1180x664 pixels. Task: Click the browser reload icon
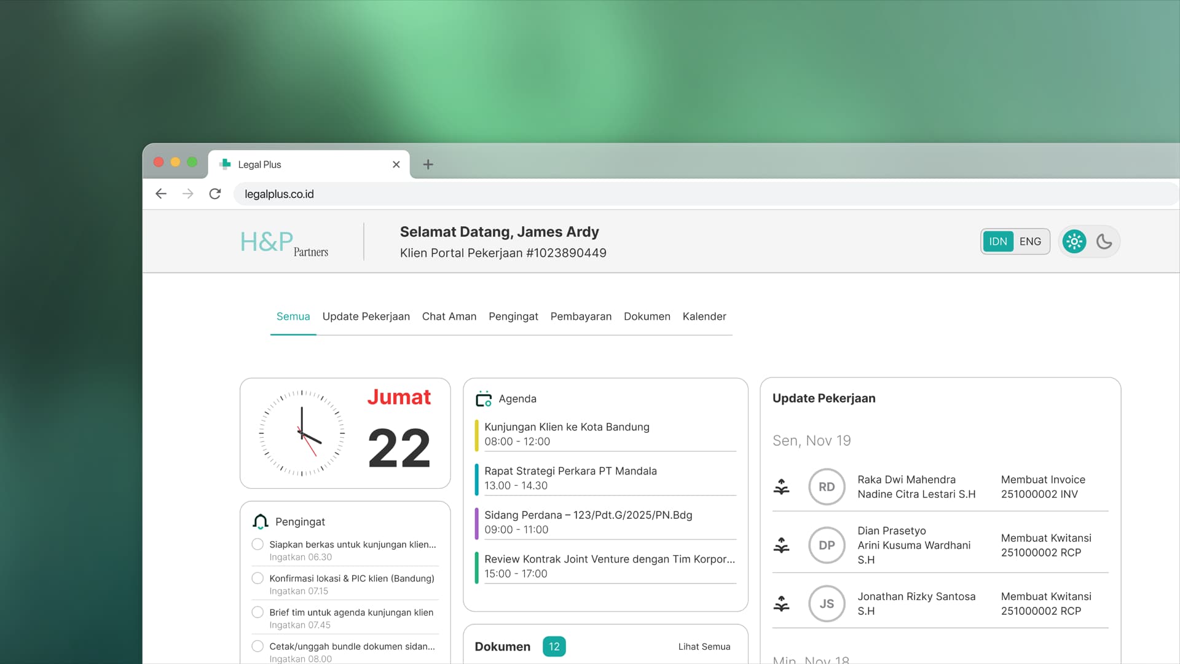point(215,194)
